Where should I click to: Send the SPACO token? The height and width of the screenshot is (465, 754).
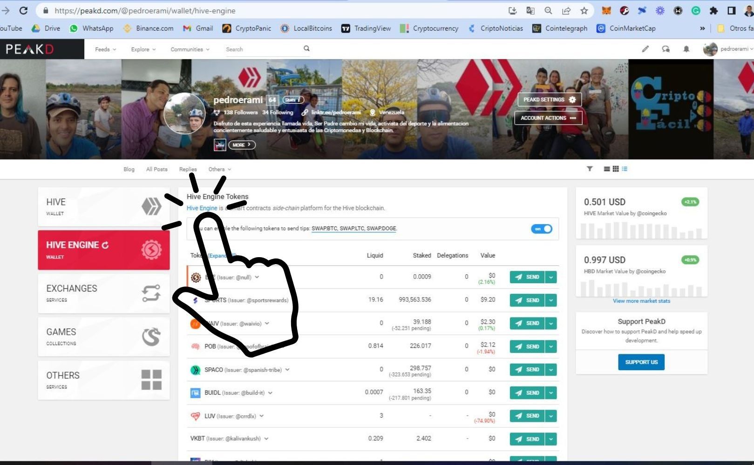tap(527, 370)
